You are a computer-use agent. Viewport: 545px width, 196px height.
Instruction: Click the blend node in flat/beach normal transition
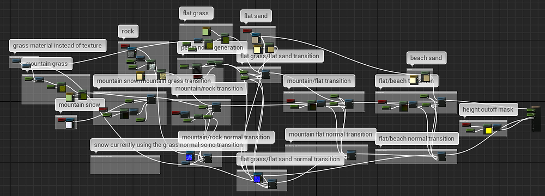441,156
